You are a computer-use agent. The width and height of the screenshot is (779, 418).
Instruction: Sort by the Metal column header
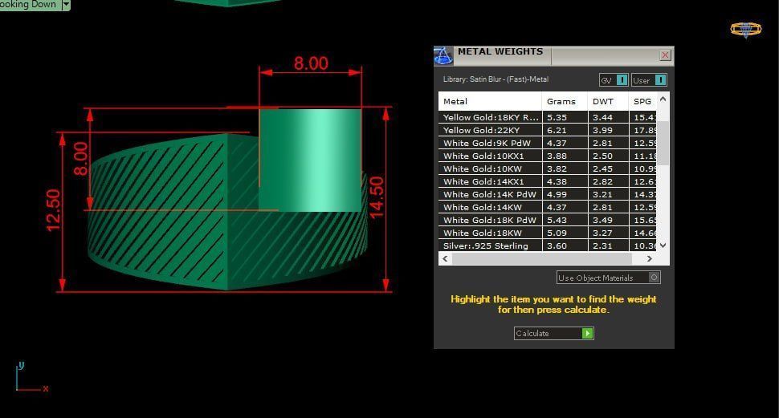point(490,101)
